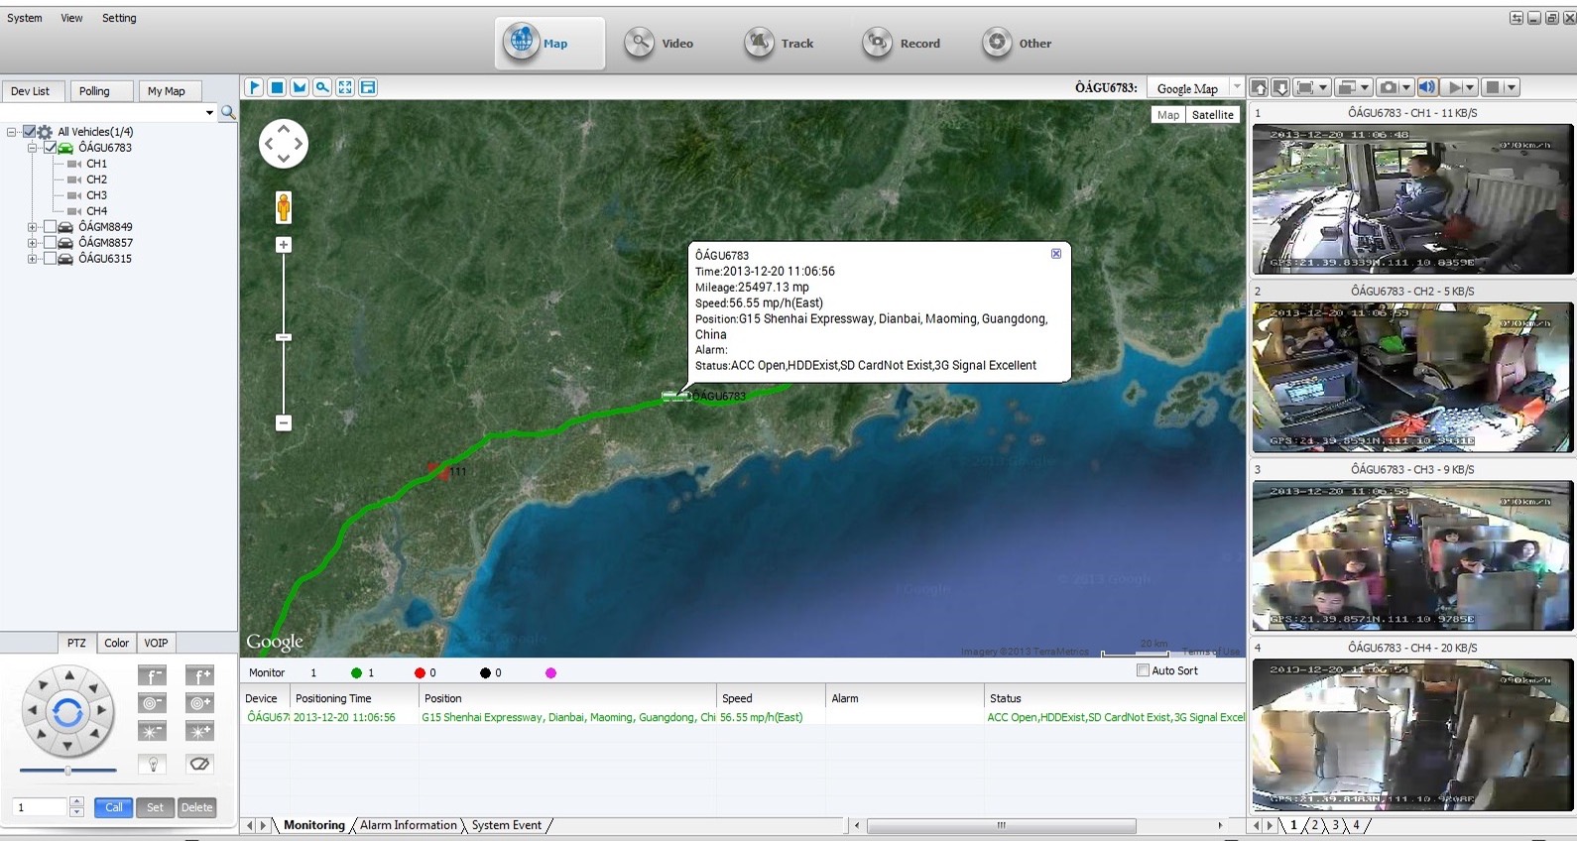Click the PTZ light bulb icon
This screenshot has height=841, width=1577.
(x=153, y=764)
